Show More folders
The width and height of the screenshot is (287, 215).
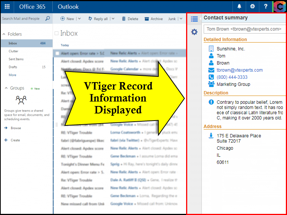tap(12, 75)
